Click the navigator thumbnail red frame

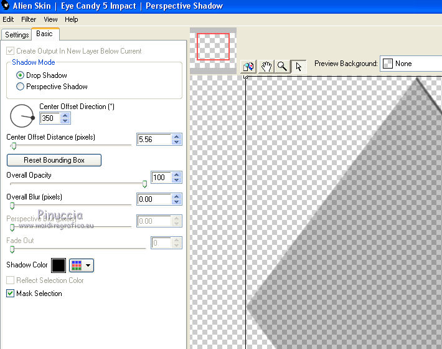(x=213, y=47)
